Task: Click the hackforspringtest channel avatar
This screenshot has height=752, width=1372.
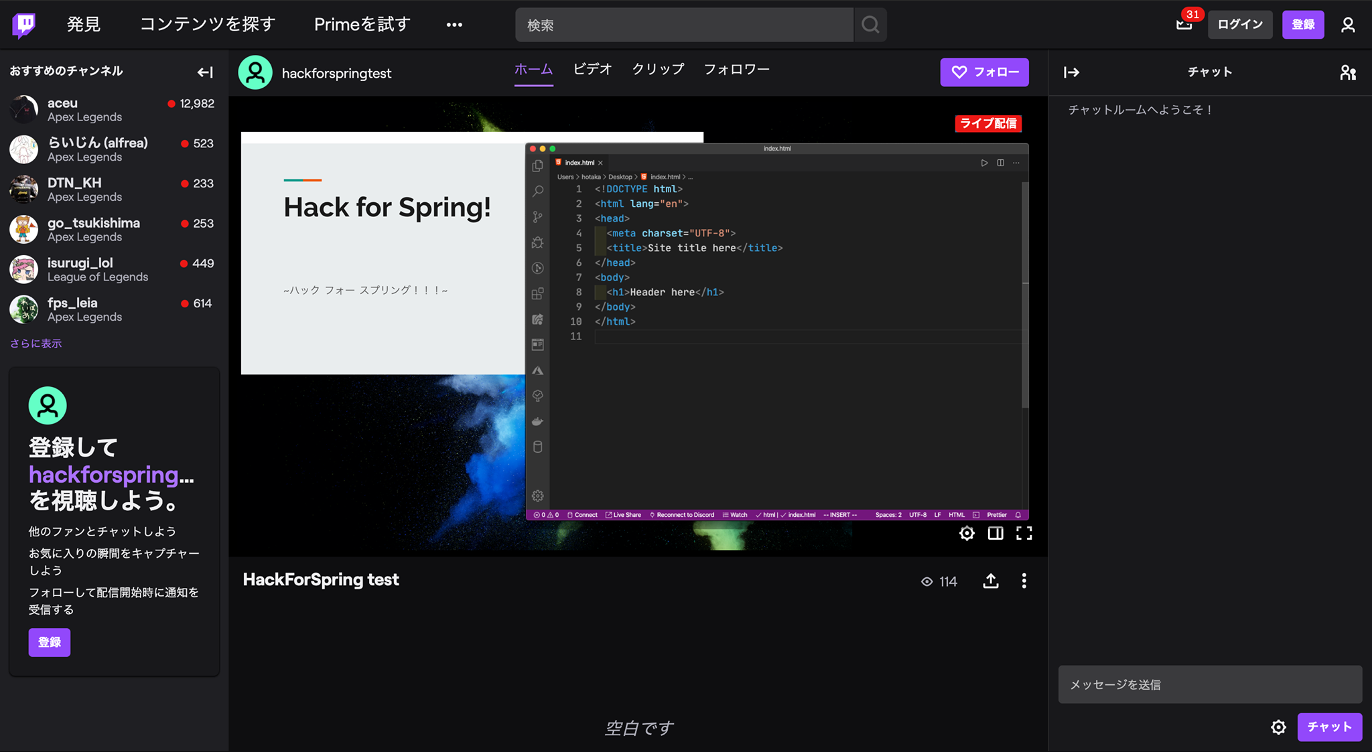Action: [255, 72]
